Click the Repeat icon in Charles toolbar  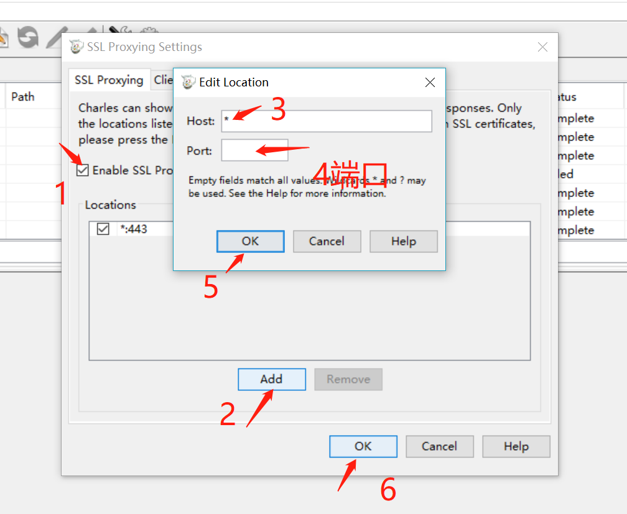point(28,37)
